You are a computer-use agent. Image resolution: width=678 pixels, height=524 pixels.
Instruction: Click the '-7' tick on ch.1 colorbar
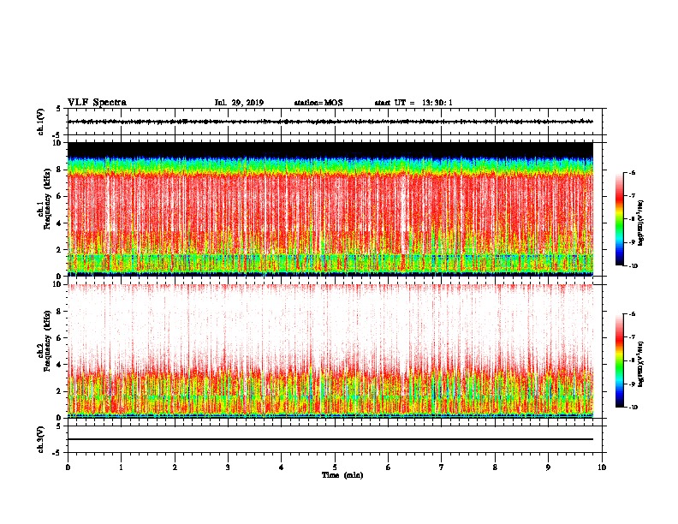click(632, 196)
